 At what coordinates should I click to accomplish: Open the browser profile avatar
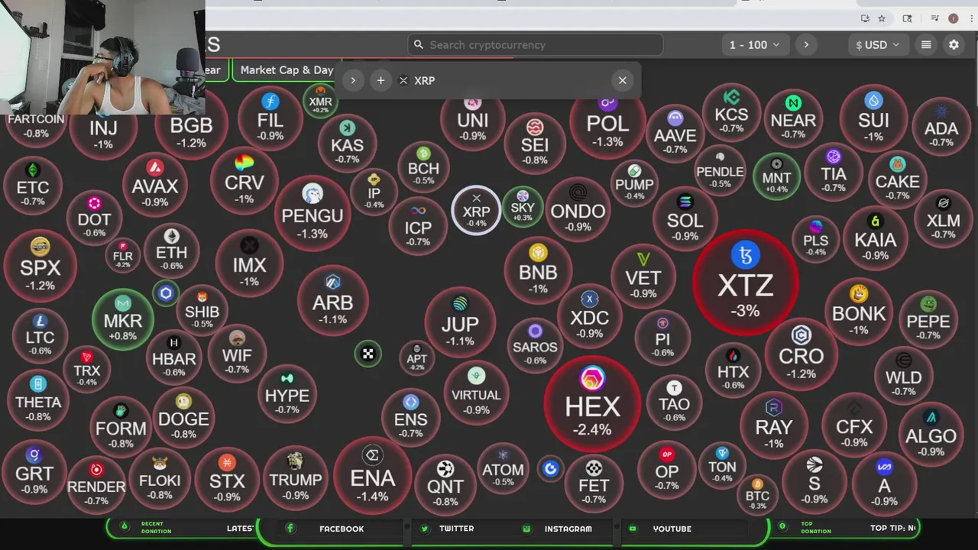(954, 18)
